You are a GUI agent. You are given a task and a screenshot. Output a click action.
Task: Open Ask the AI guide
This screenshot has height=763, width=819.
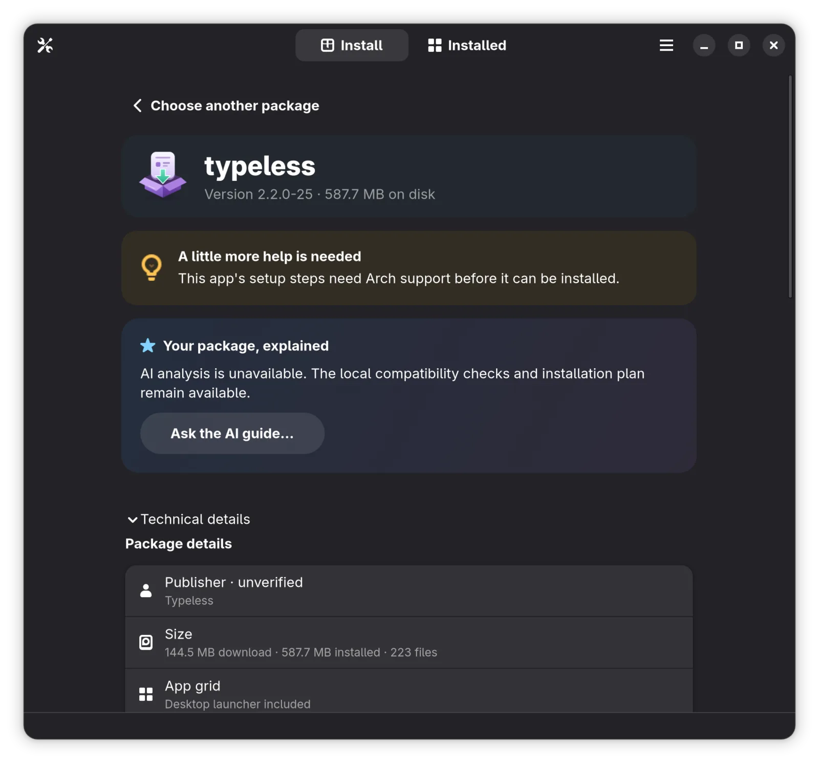[232, 434]
